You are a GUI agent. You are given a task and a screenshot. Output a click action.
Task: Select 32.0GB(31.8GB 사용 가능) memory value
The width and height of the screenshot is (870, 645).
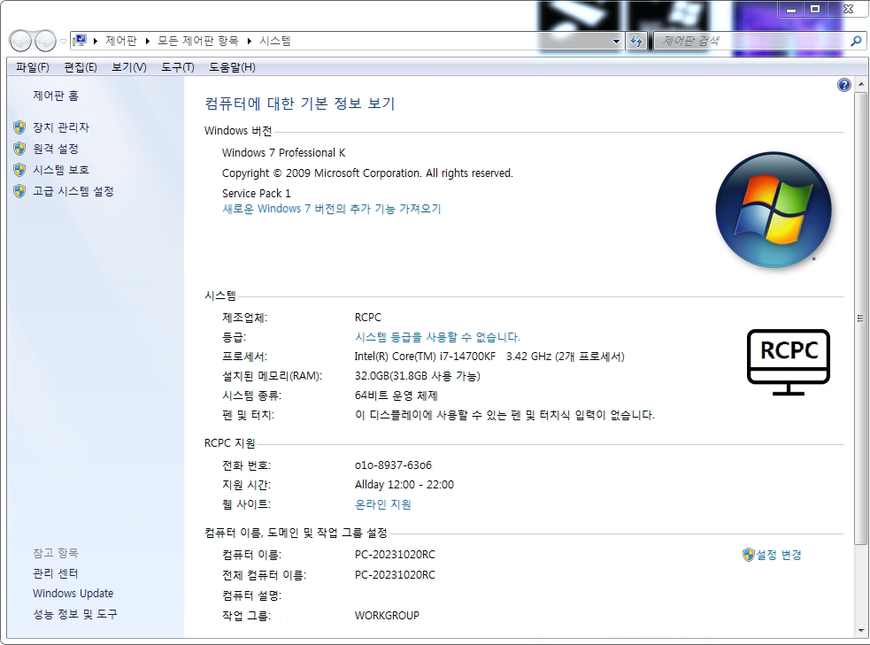pyautogui.click(x=417, y=376)
